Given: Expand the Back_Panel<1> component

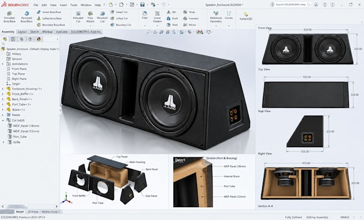Looking at the screenshot, I should click(x=3, y=99).
